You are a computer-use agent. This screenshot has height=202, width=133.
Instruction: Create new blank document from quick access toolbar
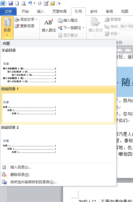click(17, 3)
